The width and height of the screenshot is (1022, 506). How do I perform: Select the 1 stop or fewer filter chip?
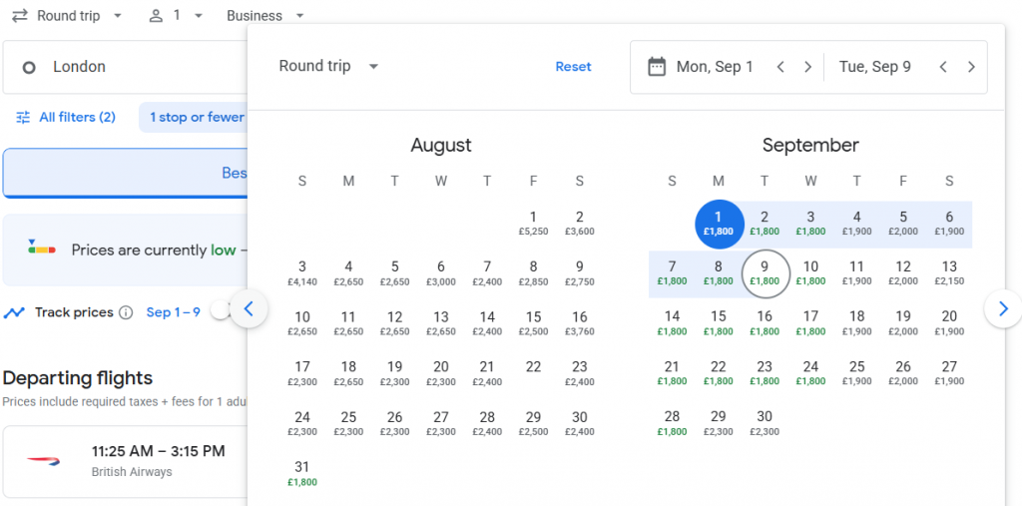(x=197, y=118)
